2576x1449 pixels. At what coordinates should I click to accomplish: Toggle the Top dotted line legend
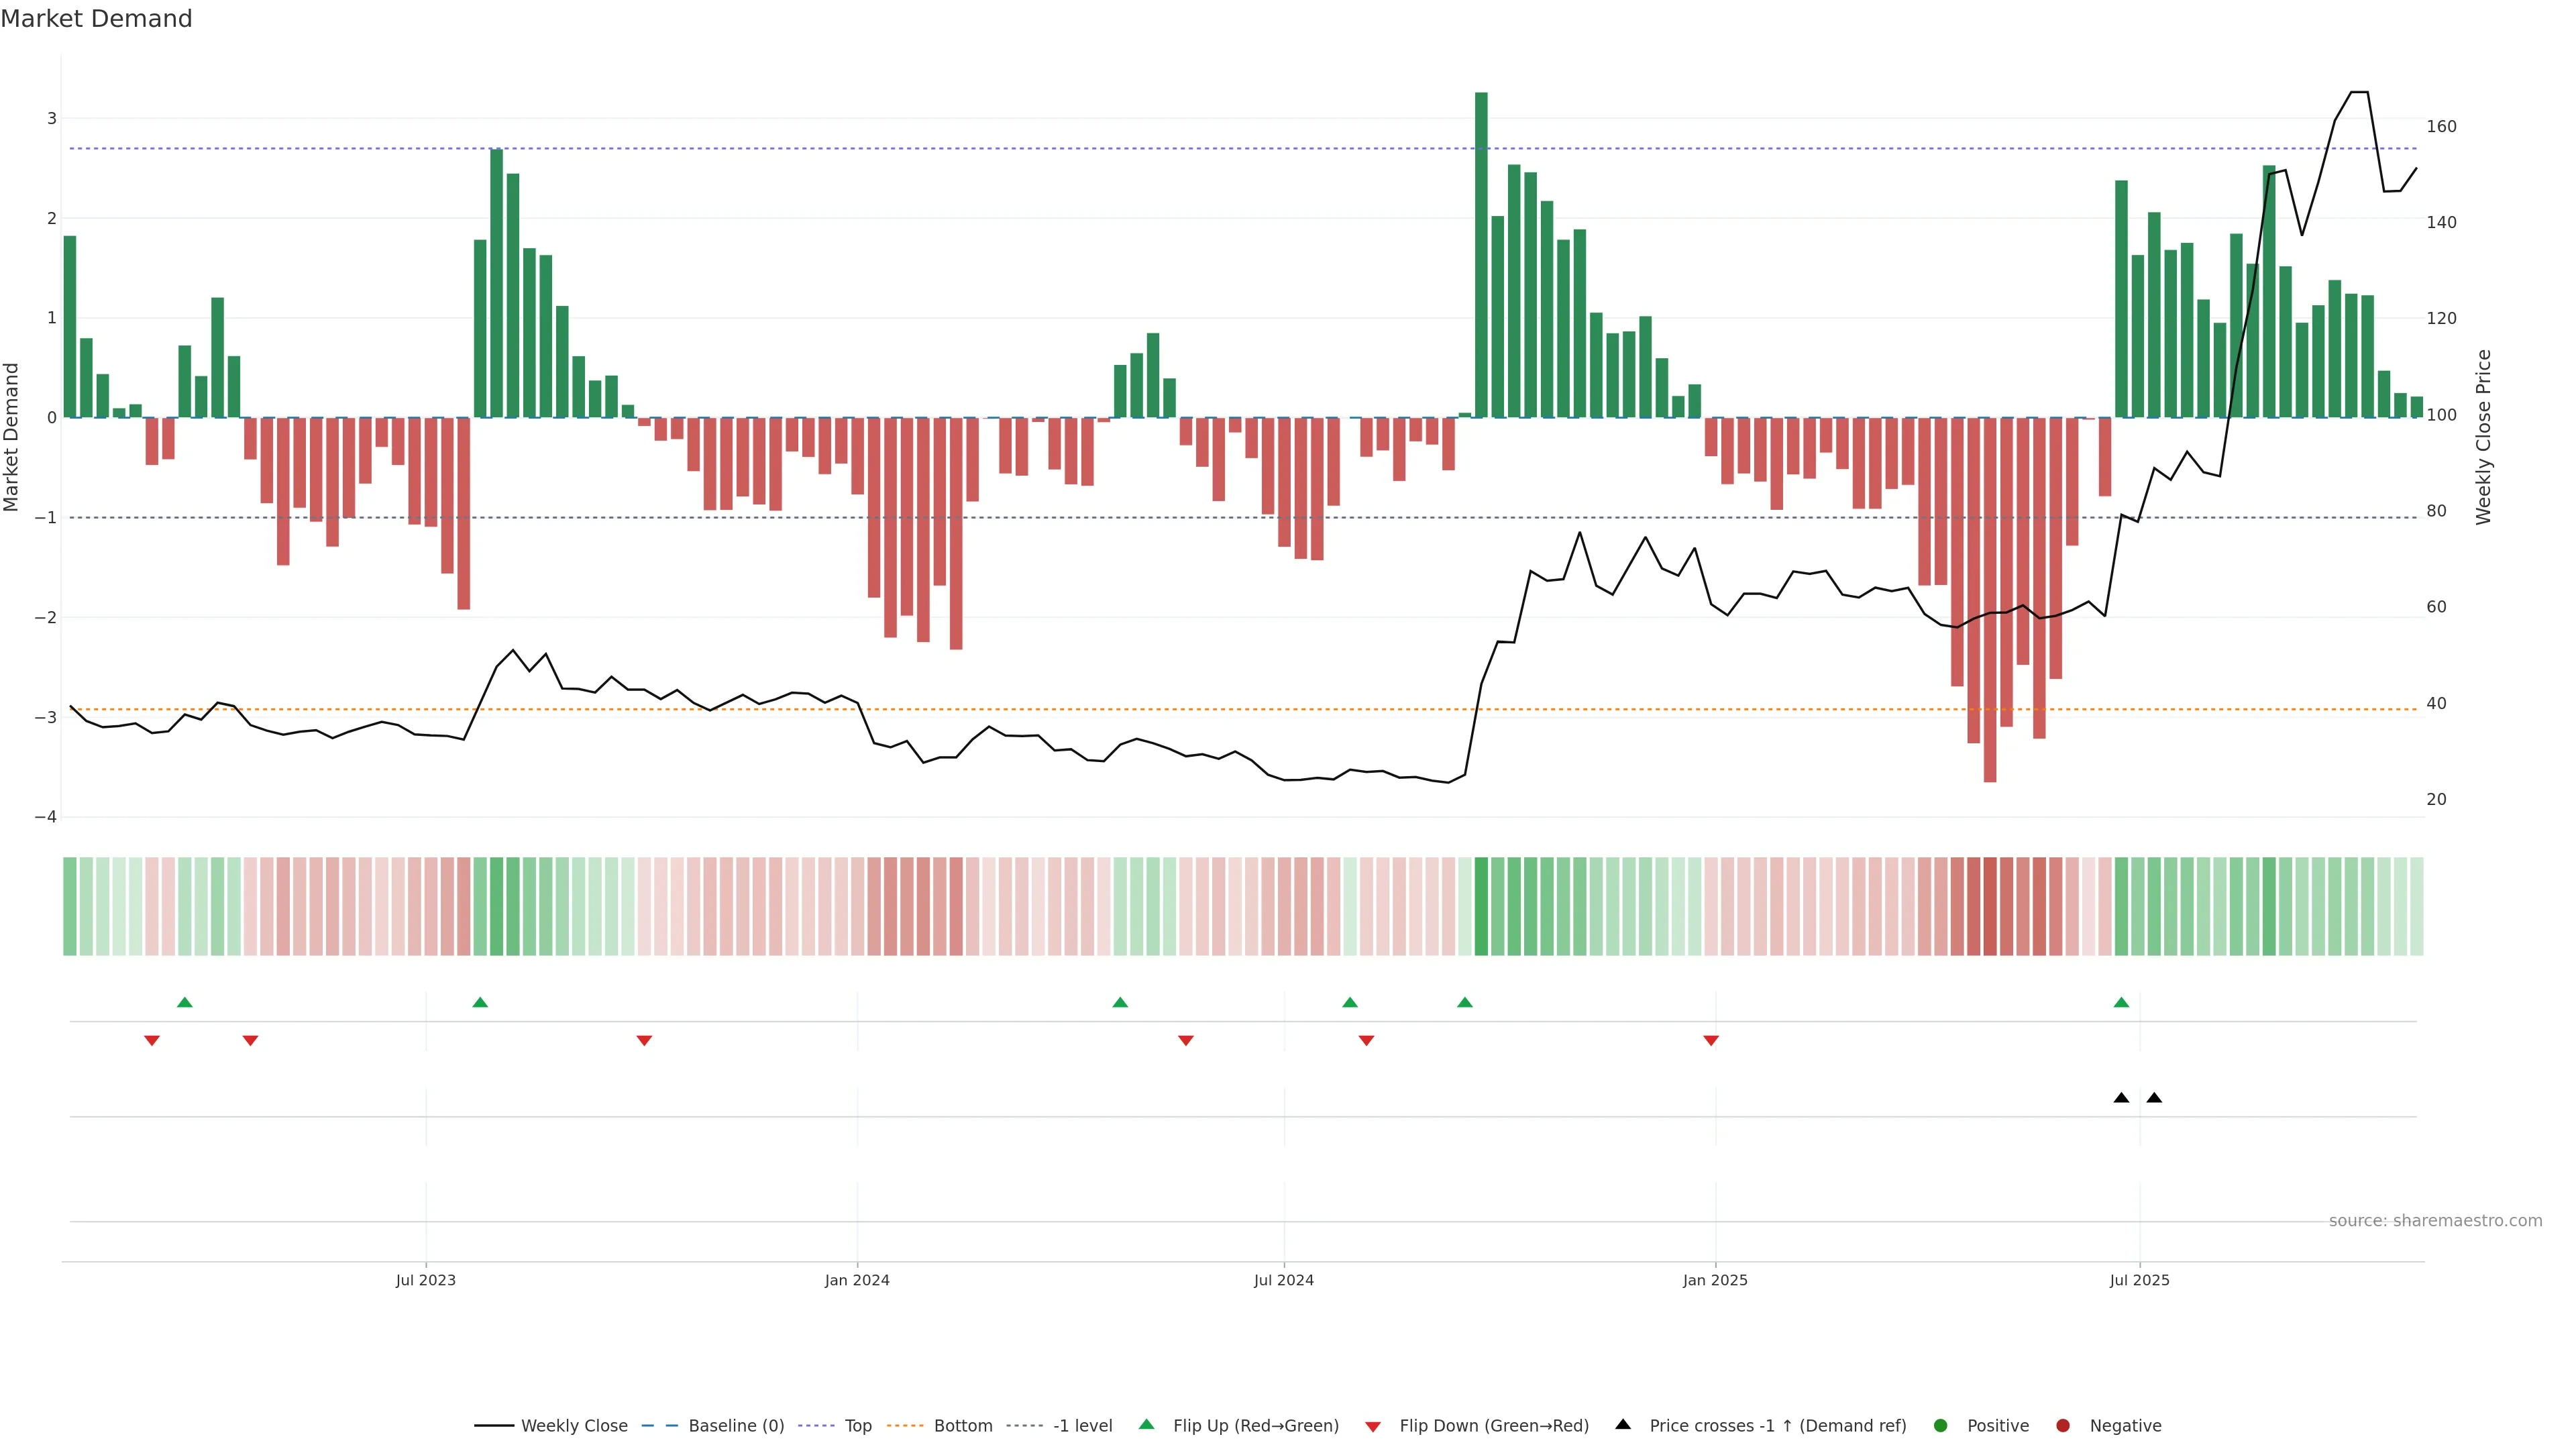pos(857,1425)
